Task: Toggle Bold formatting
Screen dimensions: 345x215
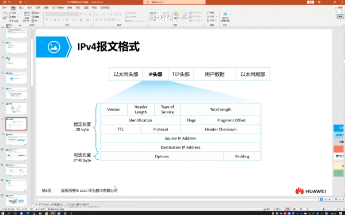Action: coord(47,20)
